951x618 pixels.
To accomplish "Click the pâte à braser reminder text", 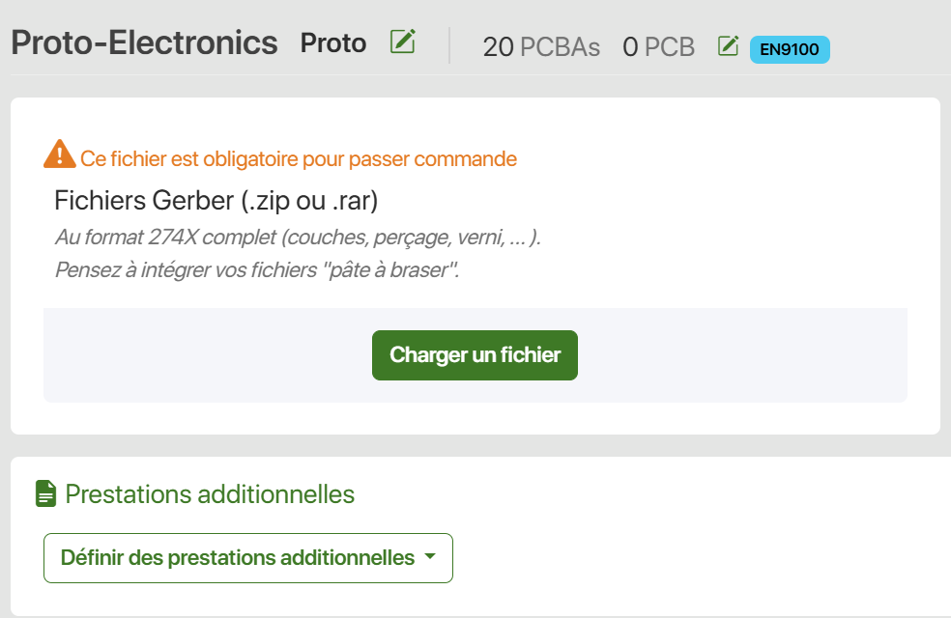I will click(x=257, y=269).
